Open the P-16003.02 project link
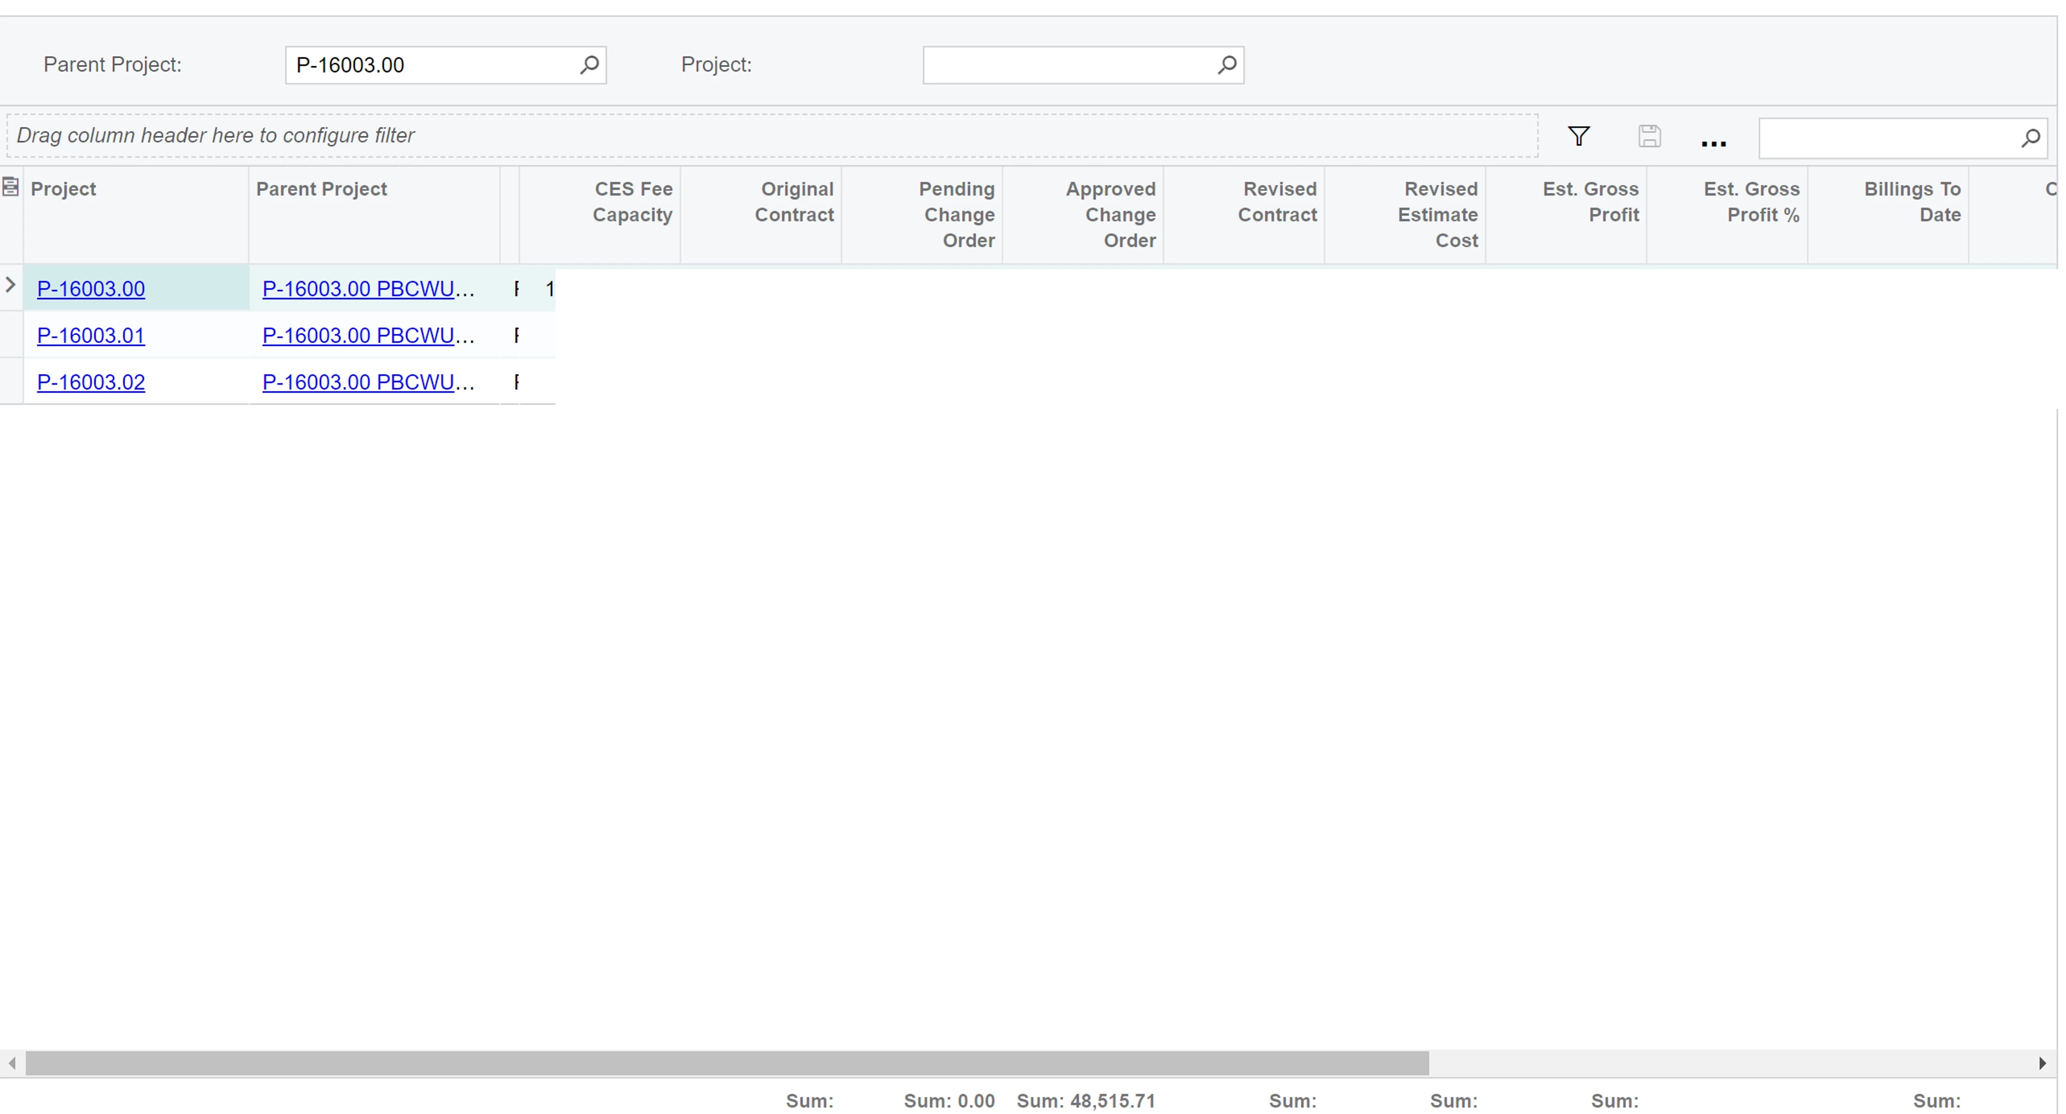Image resolution: width=2066 pixels, height=1114 pixels. (91, 382)
